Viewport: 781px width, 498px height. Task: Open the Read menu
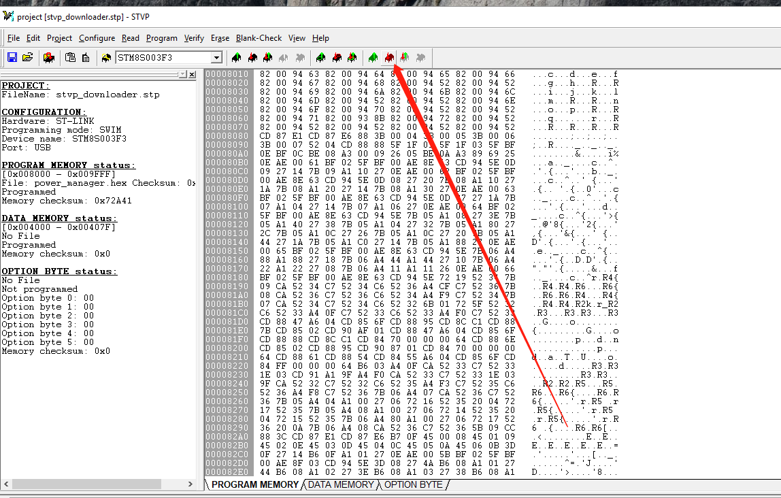pos(131,38)
